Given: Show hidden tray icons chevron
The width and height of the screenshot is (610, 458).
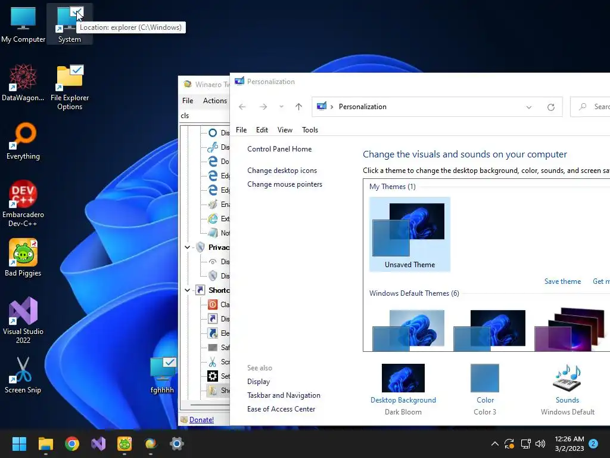Looking at the screenshot, I should pyautogui.click(x=495, y=444).
